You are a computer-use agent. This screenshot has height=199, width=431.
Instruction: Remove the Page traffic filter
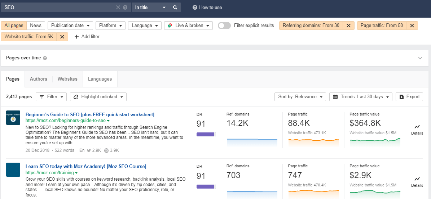[x=412, y=26]
